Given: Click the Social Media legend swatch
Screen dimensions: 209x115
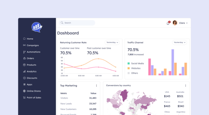Looking at the screenshot, I should tap(129, 64).
